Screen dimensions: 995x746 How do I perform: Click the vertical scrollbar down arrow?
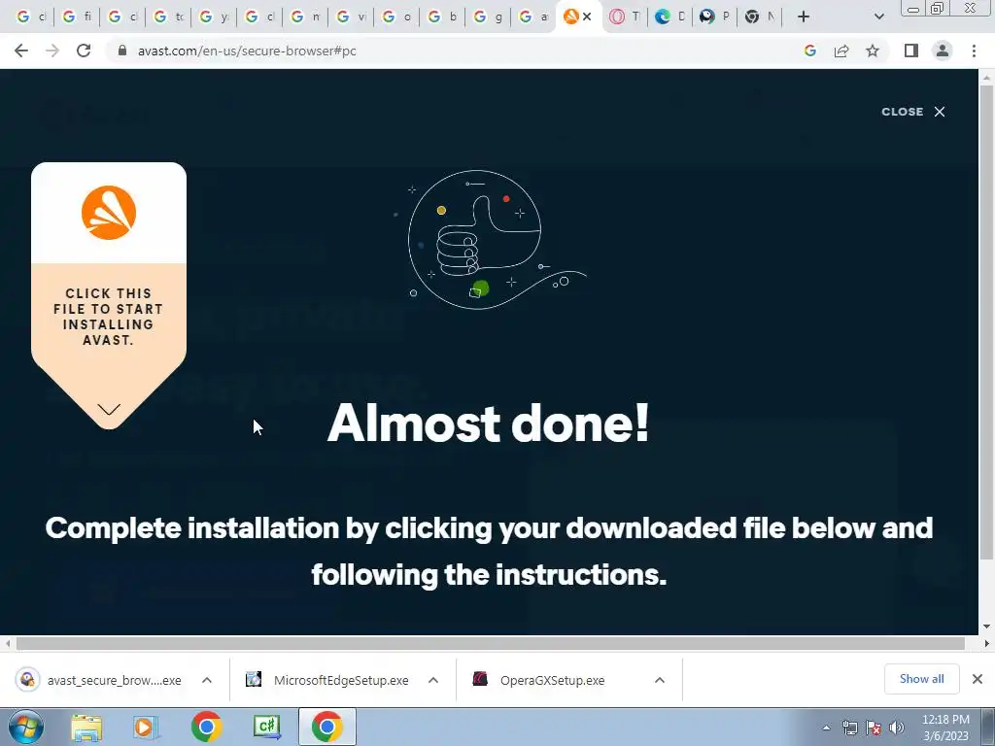pyautogui.click(x=986, y=627)
